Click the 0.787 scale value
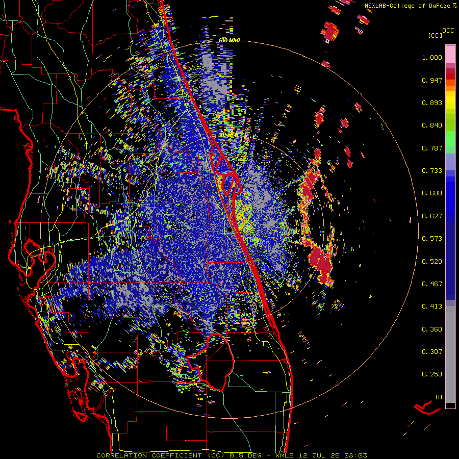 coord(432,148)
